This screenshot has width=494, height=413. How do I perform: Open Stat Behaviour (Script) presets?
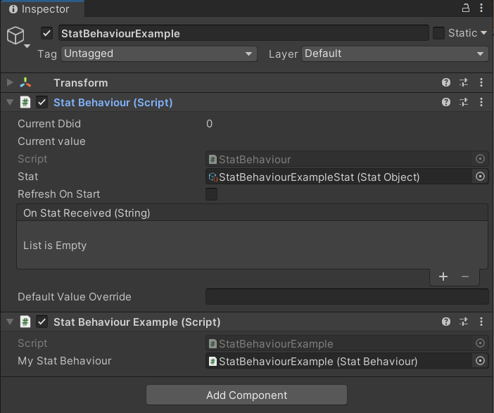[464, 102]
